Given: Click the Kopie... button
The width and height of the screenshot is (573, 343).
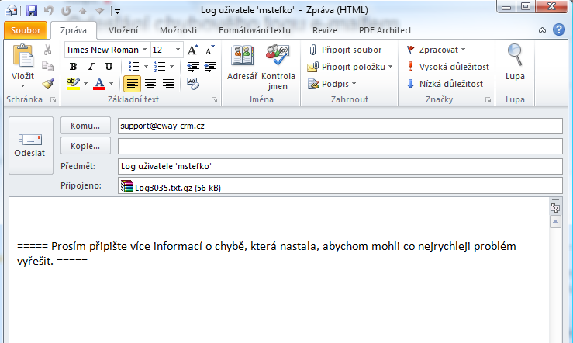Looking at the screenshot, I should tap(85, 146).
